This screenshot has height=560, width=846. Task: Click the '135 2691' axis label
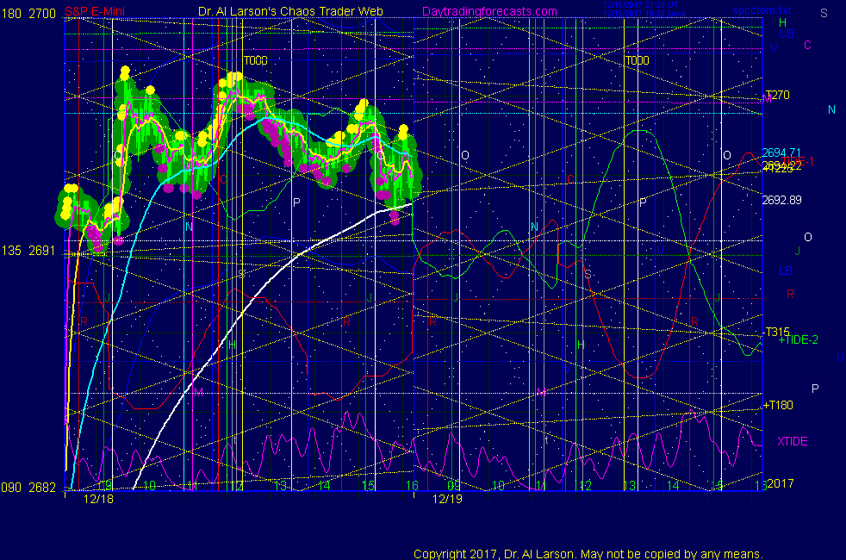tap(28, 251)
